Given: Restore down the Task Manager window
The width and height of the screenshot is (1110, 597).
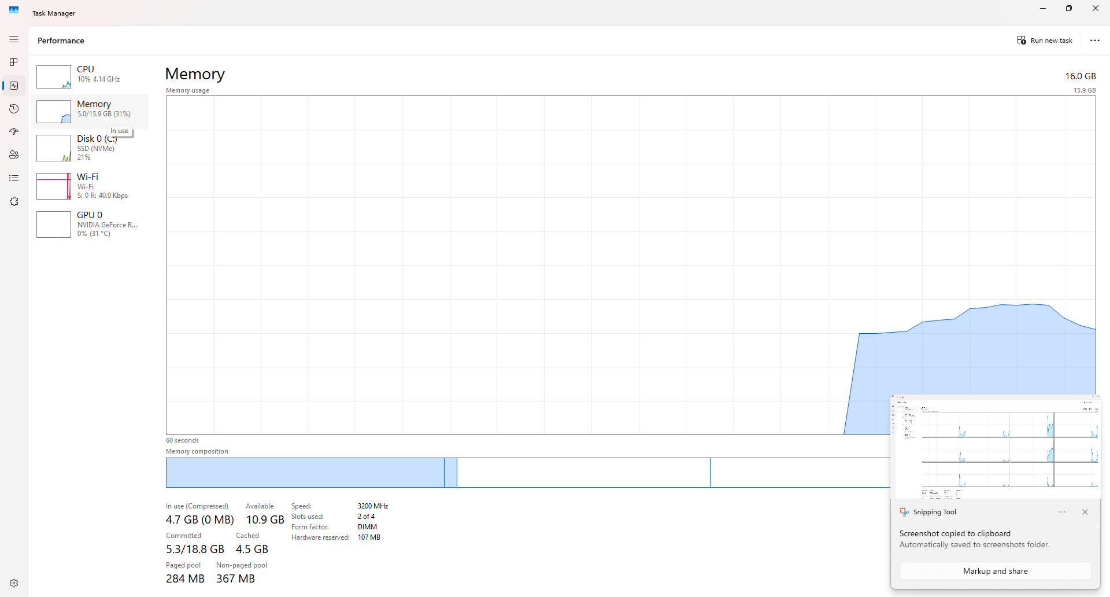Looking at the screenshot, I should pos(1069,9).
